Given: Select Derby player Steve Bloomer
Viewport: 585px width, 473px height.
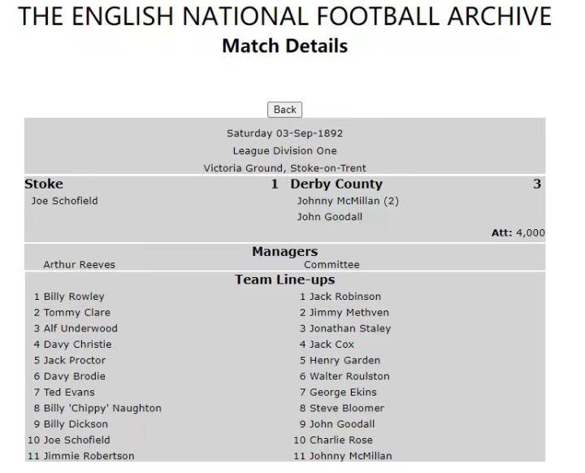Looking at the screenshot, I should click(347, 408).
